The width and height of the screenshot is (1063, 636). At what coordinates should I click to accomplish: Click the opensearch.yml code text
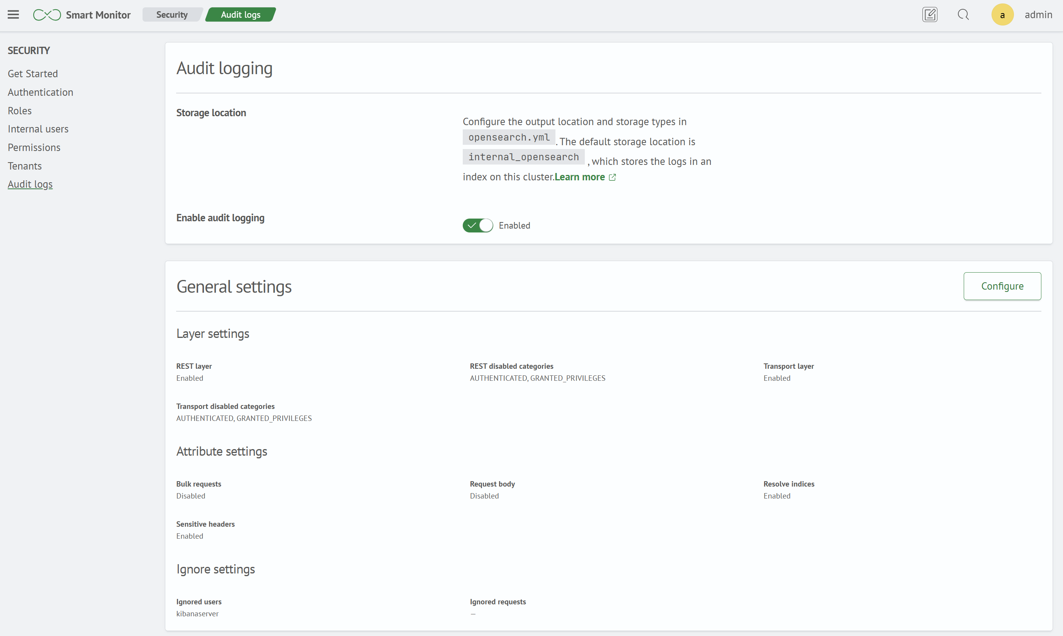pyautogui.click(x=509, y=137)
